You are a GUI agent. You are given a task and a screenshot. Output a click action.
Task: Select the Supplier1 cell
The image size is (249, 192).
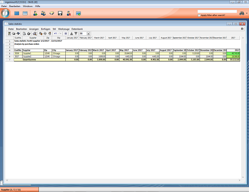33,53
